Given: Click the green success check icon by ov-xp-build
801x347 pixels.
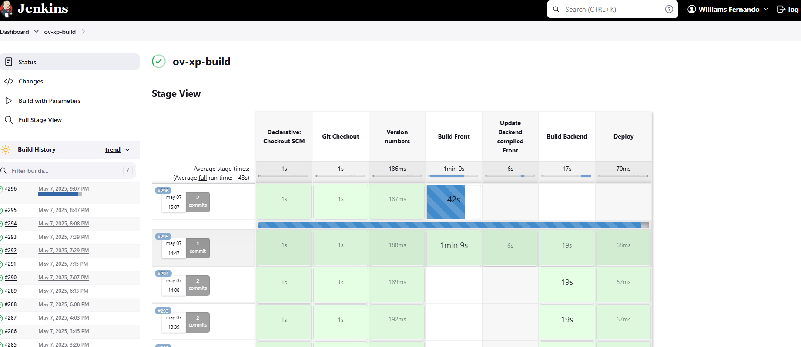Looking at the screenshot, I should pyautogui.click(x=159, y=61).
